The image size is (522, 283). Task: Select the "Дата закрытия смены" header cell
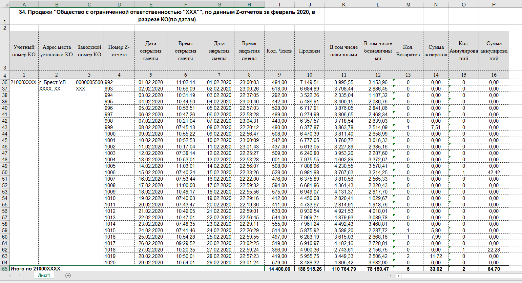point(219,51)
